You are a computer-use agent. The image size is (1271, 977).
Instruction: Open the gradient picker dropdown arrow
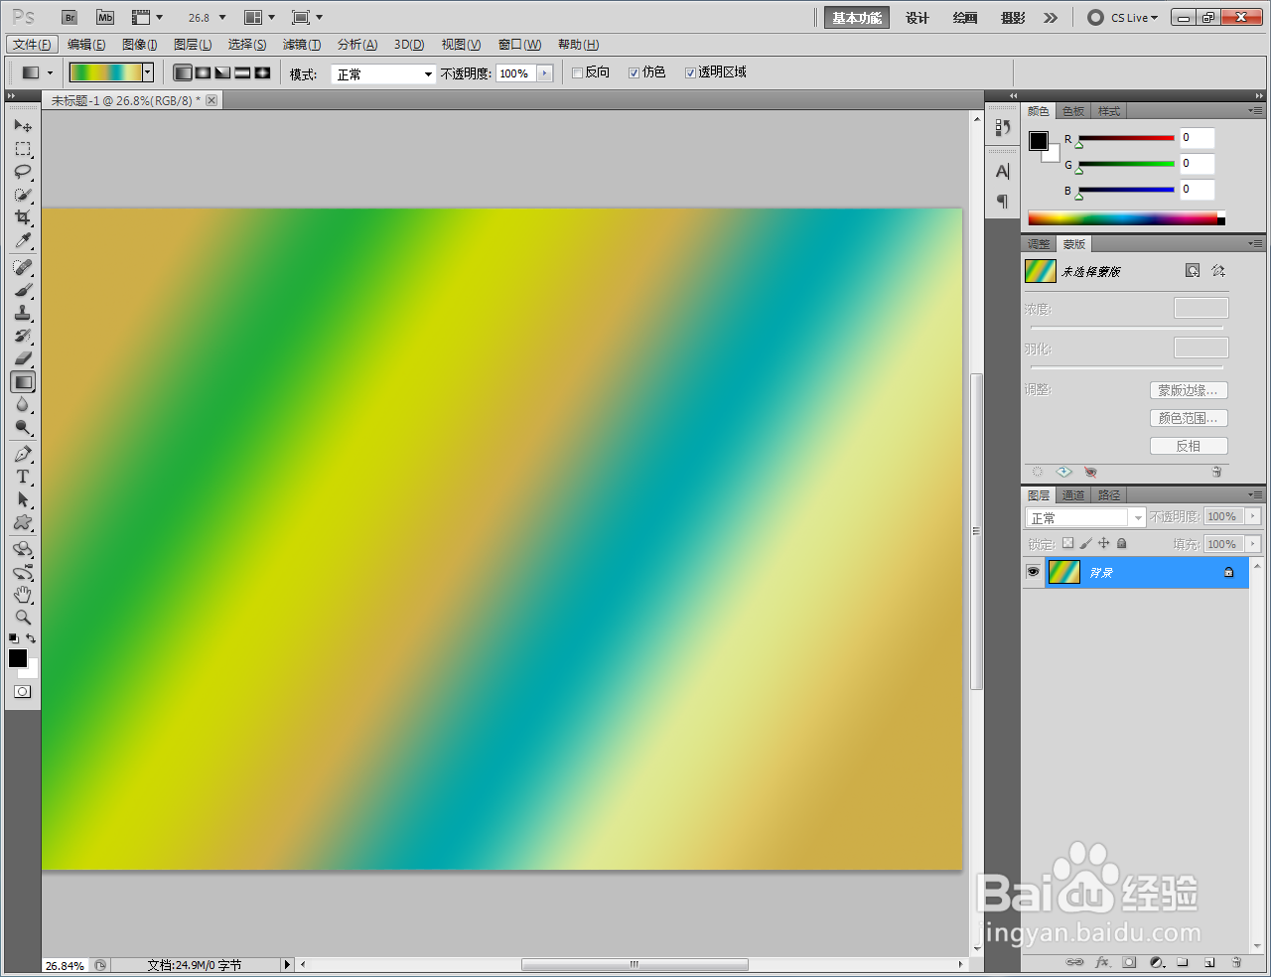click(148, 72)
